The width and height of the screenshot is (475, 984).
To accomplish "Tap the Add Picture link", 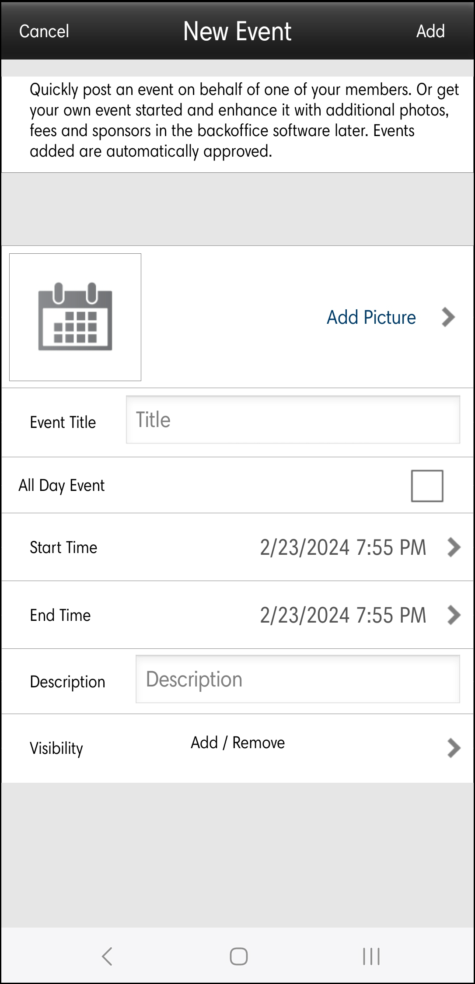I will 371,317.
